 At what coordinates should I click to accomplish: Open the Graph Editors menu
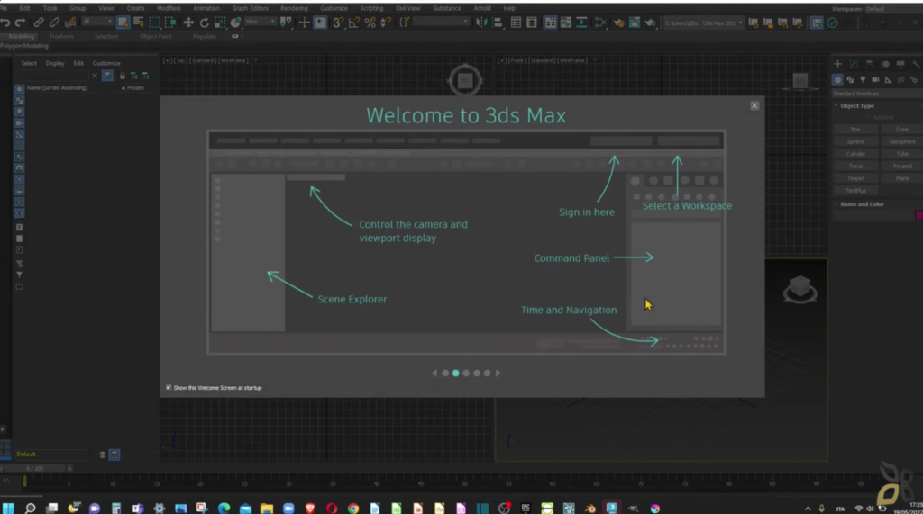pos(251,9)
